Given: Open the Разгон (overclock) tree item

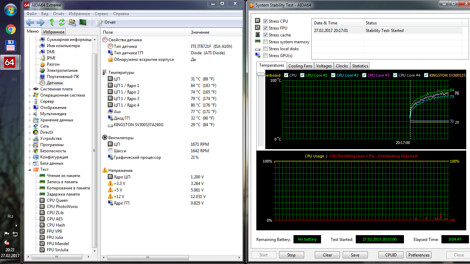Looking at the screenshot, I should pyautogui.click(x=53, y=64).
